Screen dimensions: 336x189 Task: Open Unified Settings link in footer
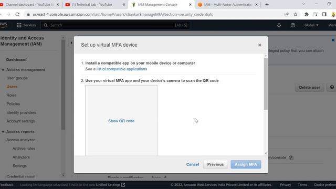coord(110,185)
